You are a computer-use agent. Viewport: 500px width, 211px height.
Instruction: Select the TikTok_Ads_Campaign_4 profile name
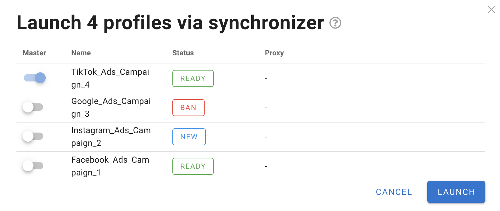(110, 78)
